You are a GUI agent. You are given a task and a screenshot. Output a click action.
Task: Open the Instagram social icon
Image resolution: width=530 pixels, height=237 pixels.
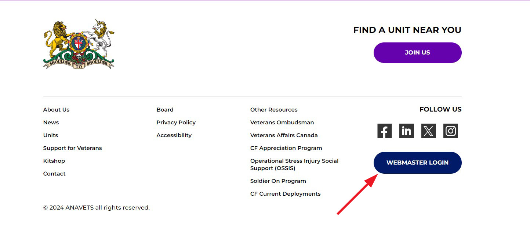pyautogui.click(x=450, y=131)
